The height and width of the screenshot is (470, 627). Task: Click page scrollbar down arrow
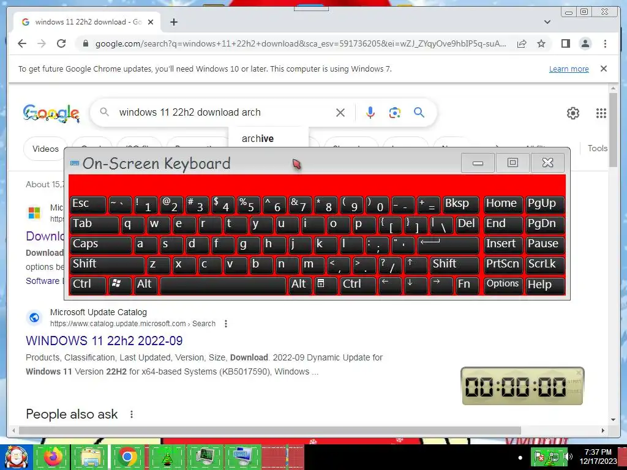tap(613, 420)
